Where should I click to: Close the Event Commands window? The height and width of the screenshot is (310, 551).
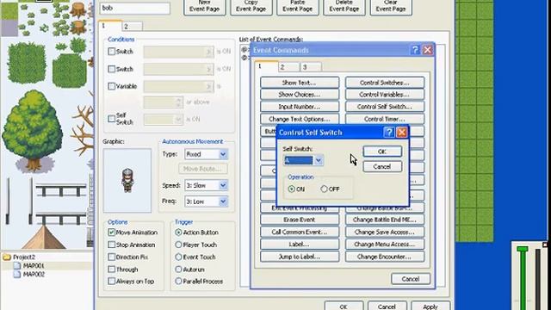[427, 50]
